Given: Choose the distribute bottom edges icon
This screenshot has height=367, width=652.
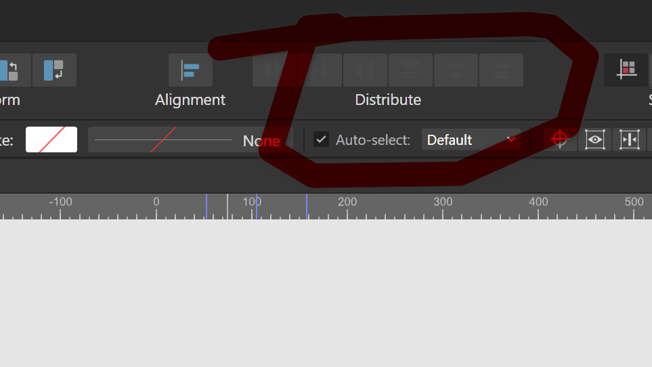Looking at the screenshot, I should [501, 70].
